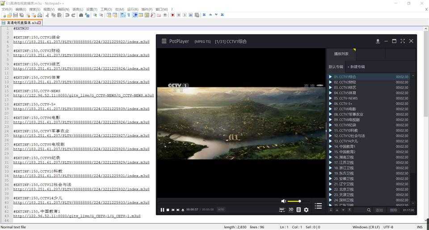Select playlist item 16. 湖南卫视

tap(369, 157)
